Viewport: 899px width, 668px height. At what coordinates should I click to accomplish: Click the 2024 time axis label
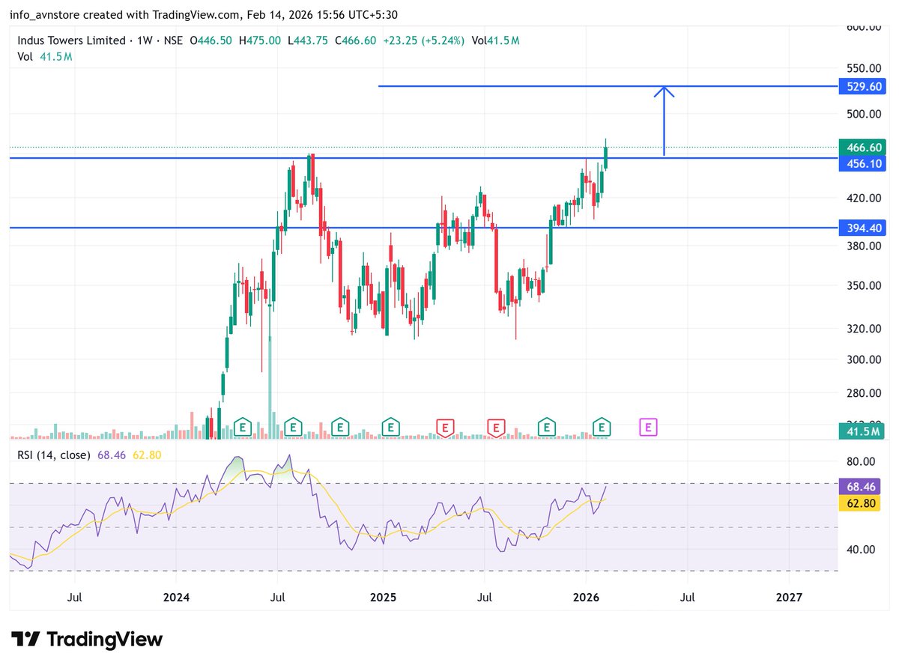pyautogui.click(x=176, y=597)
